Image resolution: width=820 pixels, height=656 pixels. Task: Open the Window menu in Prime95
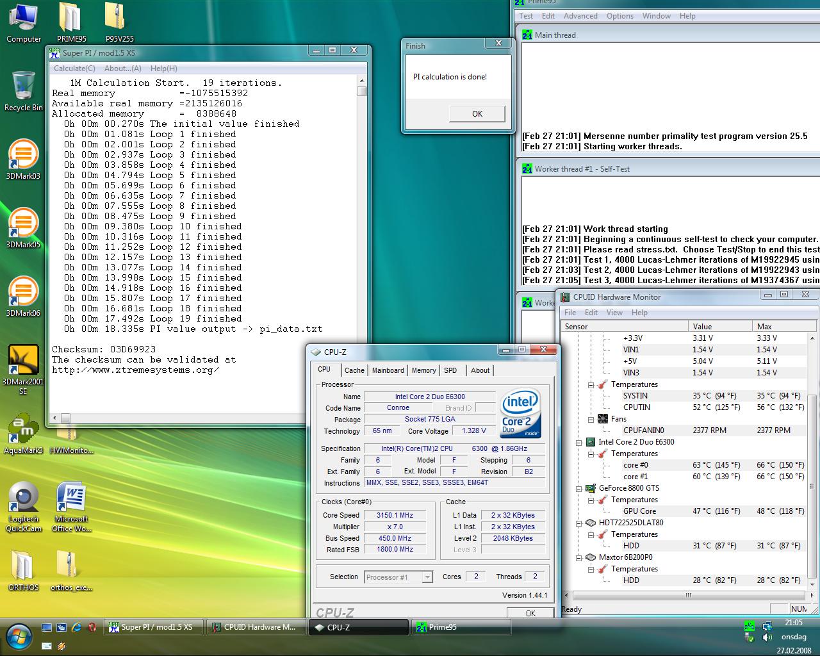(657, 16)
